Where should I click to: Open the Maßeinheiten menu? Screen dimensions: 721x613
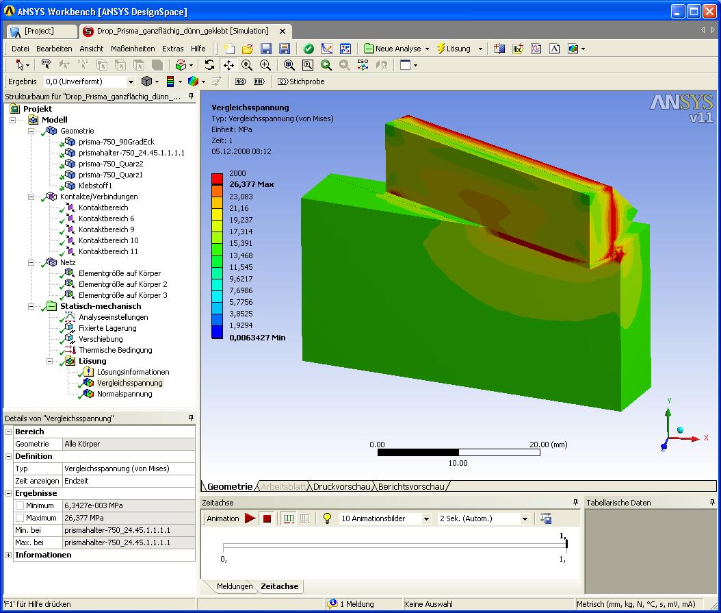[133, 49]
